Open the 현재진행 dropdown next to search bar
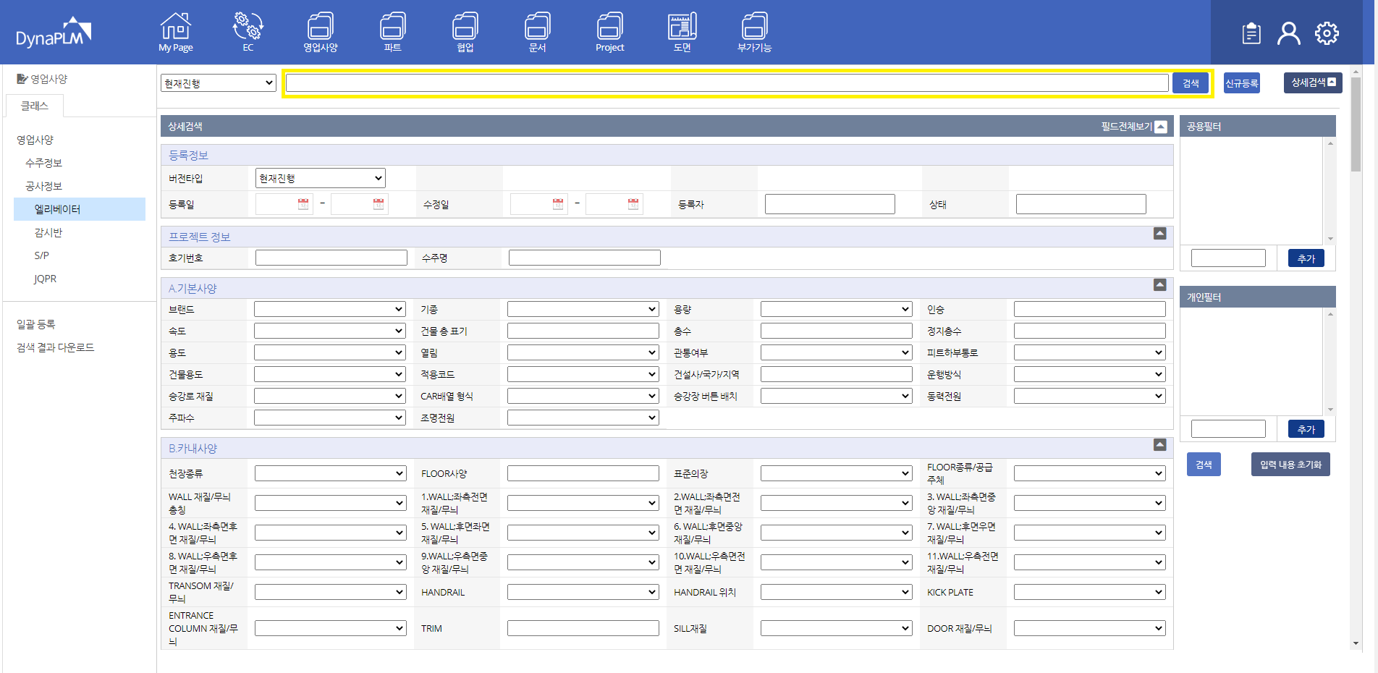1378x673 pixels. pyautogui.click(x=219, y=83)
